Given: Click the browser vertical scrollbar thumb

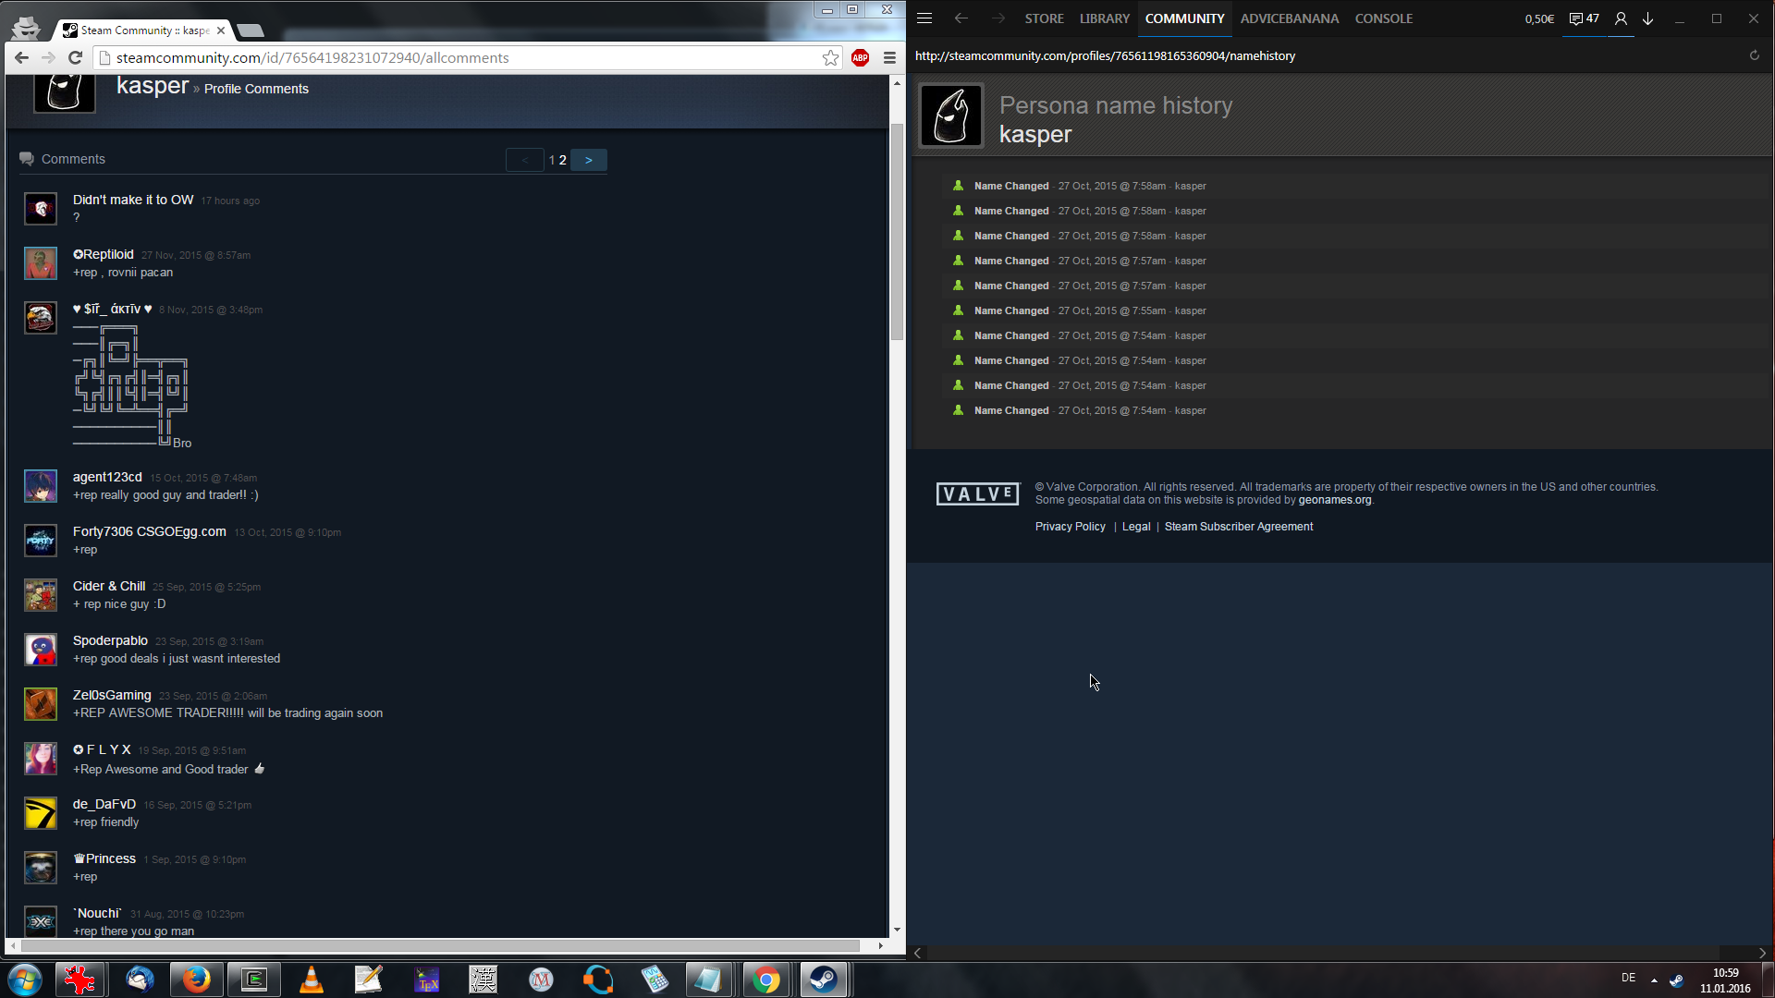Looking at the screenshot, I should tap(897, 231).
